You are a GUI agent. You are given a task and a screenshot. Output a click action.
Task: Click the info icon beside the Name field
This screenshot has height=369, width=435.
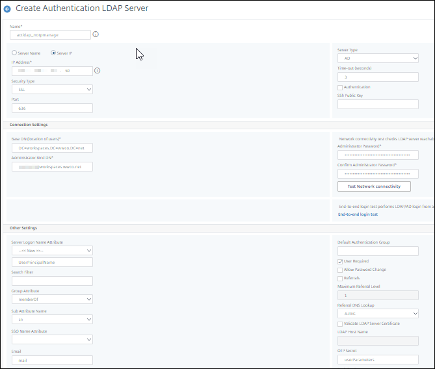point(96,34)
